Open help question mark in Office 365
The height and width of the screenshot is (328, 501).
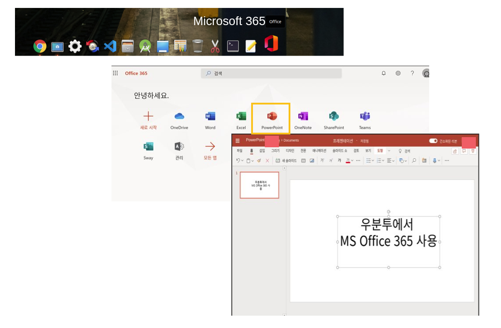tap(412, 73)
